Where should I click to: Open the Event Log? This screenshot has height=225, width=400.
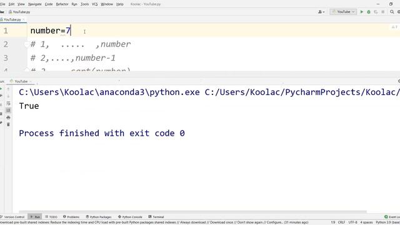(392, 217)
